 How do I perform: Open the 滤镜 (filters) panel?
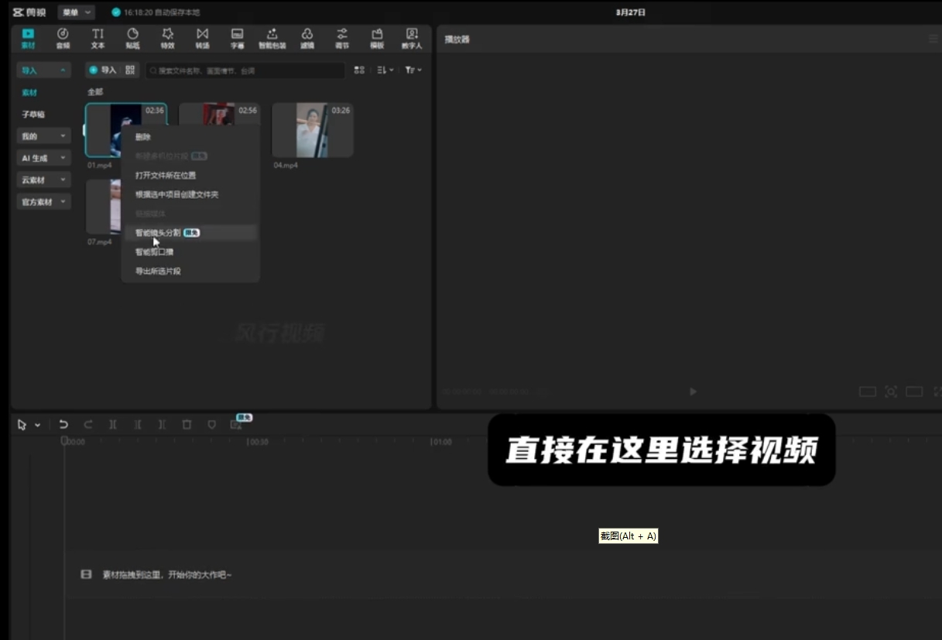pyautogui.click(x=307, y=38)
